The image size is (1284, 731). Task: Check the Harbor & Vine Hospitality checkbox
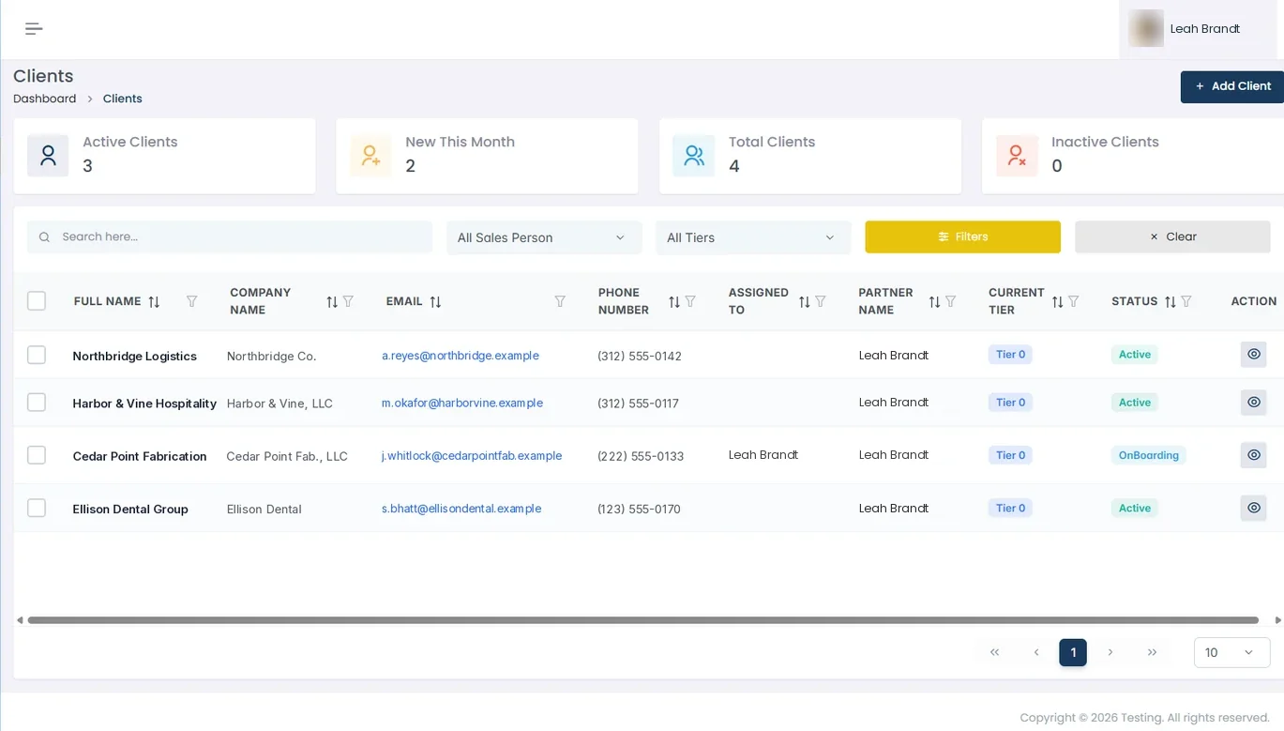pyautogui.click(x=37, y=403)
